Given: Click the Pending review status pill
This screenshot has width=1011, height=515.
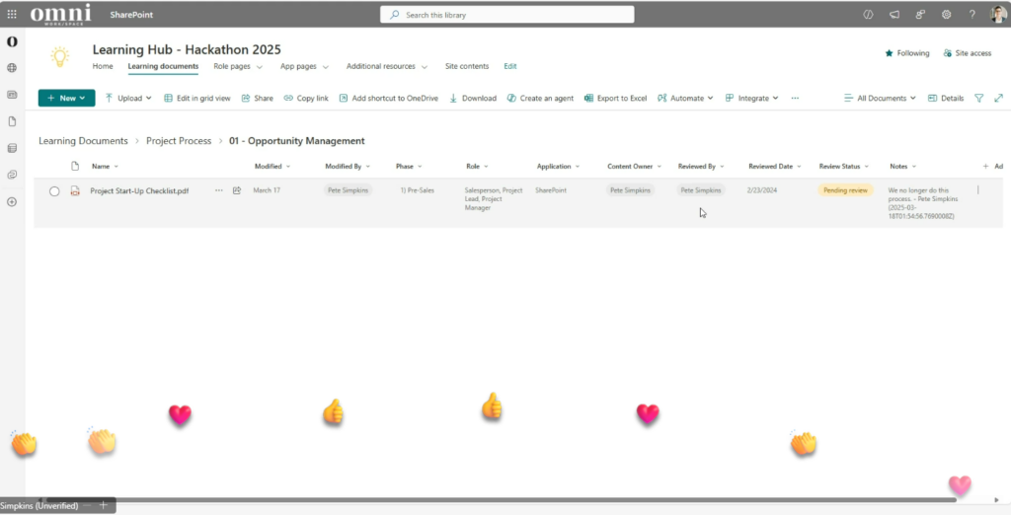Looking at the screenshot, I should point(845,190).
